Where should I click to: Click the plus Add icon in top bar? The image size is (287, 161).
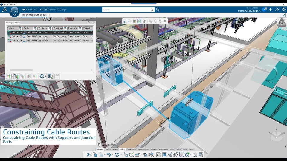tap(271, 10)
